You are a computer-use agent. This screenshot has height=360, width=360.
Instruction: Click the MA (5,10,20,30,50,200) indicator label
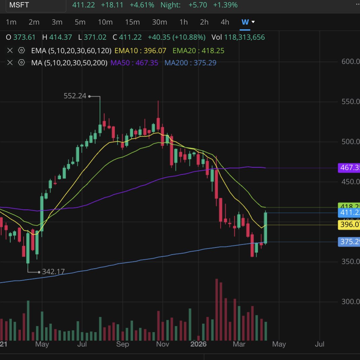[x=69, y=63]
